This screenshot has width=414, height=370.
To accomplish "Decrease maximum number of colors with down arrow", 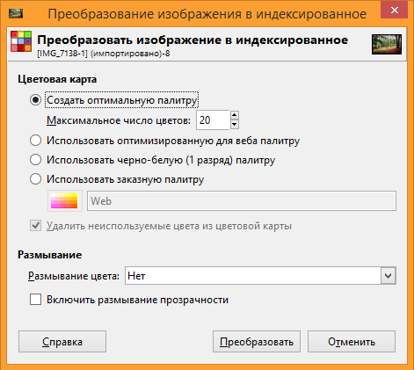I will tap(234, 125).
